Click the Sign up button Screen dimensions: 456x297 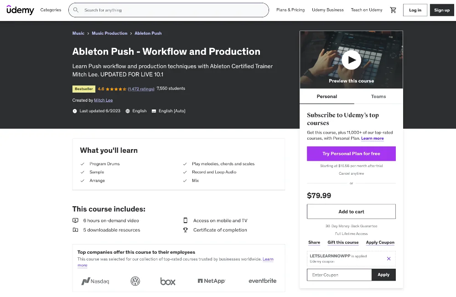441,10
